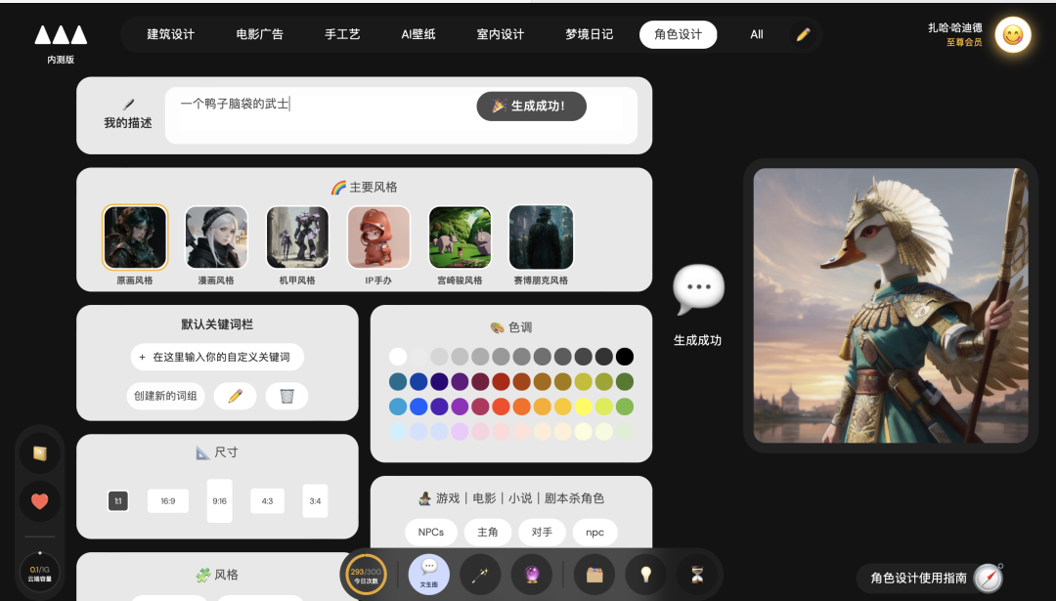Toggle the 对手 role tag
The height and width of the screenshot is (601, 1056).
[x=542, y=532]
